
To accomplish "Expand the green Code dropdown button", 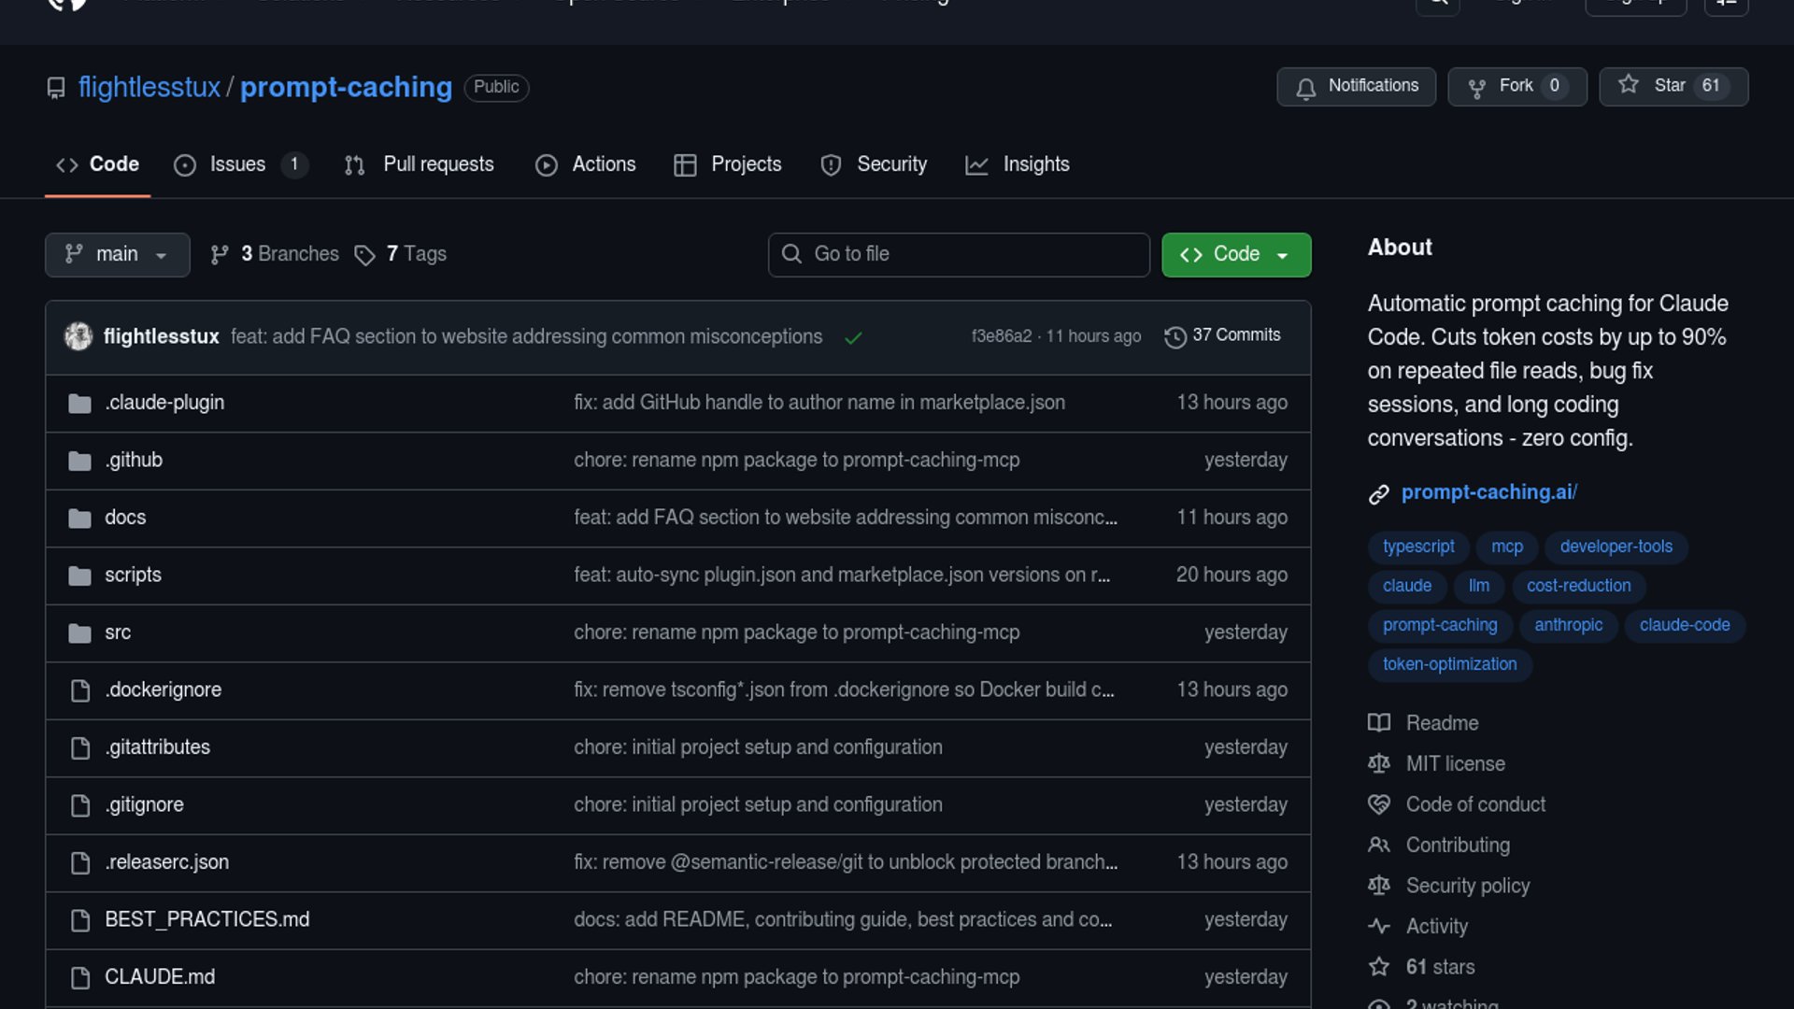I will (1235, 255).
